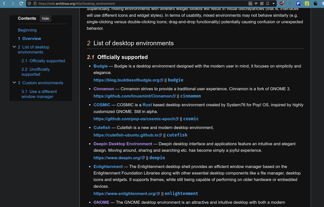
Task: Bookmark this page with the bookmark icon
Action: pyautogui.click(x=268, y=3)
